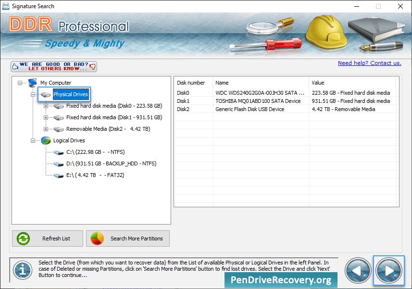This screenshot has height=289, width=412.
Task: Collapse the Logical Drives node
Action: [33, 141]
